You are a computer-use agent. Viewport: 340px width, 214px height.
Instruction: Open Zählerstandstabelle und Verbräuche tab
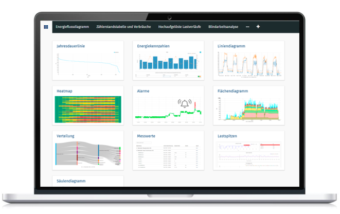124,27
